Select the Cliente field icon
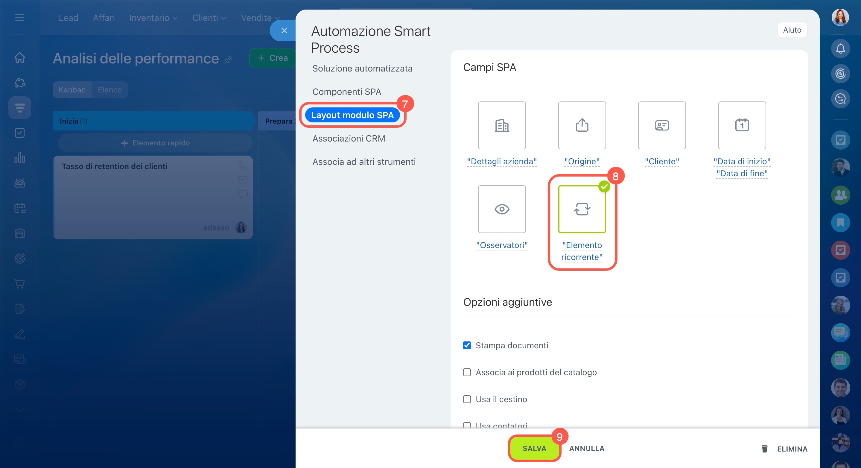Viewport: 861px width, 468px height. point(662,125)
